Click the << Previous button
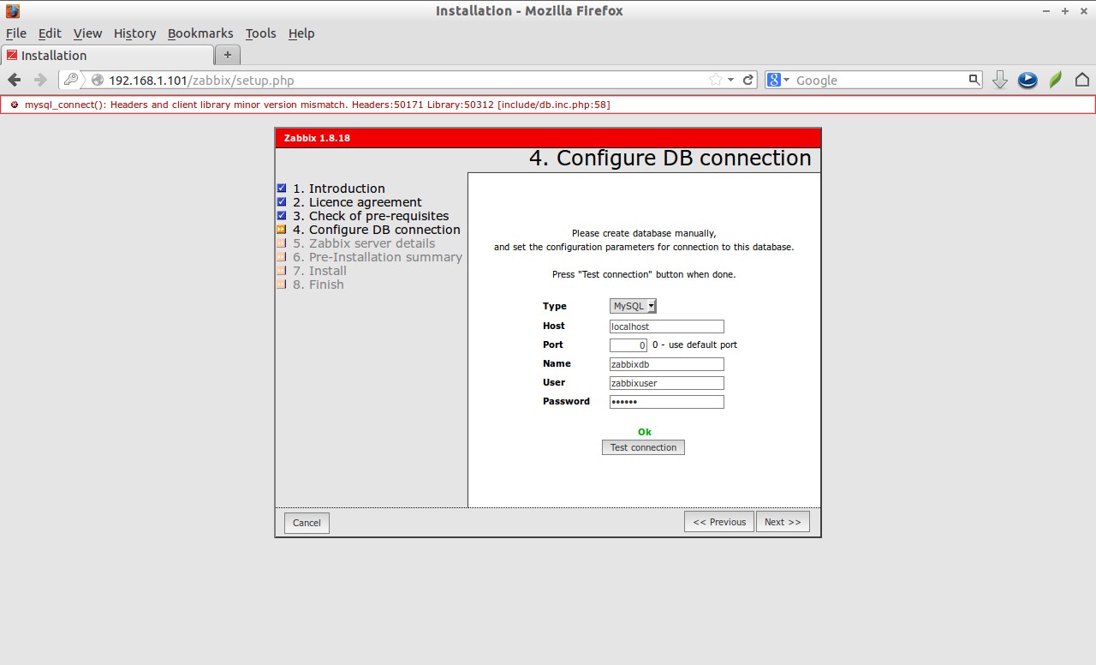 [719, 522]
